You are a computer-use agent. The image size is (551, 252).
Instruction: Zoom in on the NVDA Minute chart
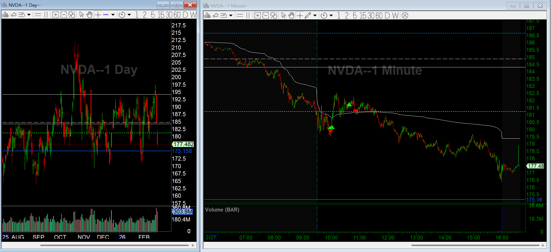click(257, 16)
